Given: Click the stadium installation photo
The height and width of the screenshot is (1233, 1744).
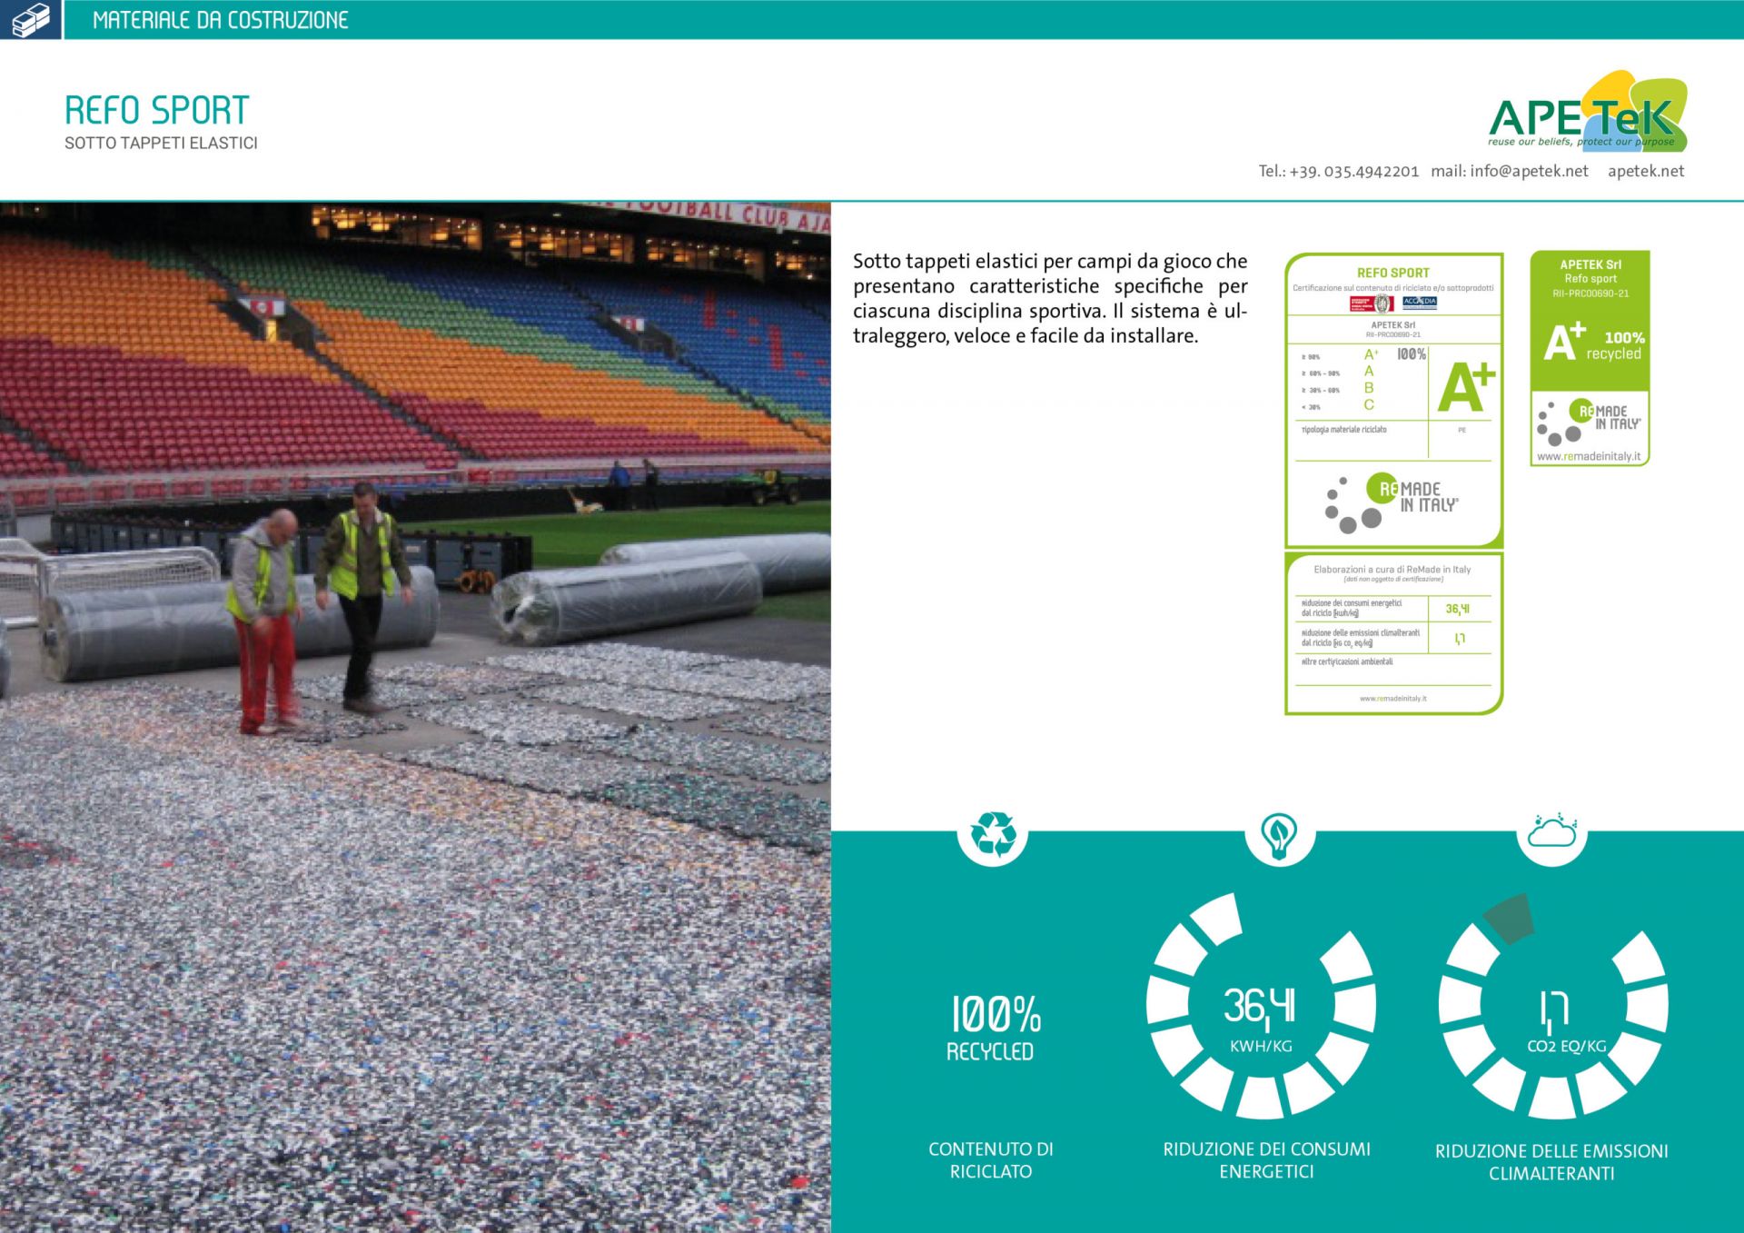Looking at the screenshot, I should click(x=415, y=717).
